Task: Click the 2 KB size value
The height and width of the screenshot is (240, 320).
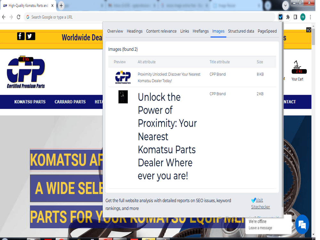Action: point(260,94)
